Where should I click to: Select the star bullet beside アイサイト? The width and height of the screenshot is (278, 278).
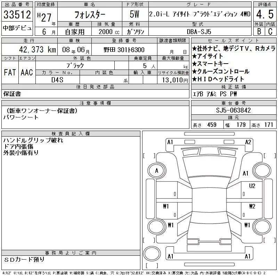194,56
